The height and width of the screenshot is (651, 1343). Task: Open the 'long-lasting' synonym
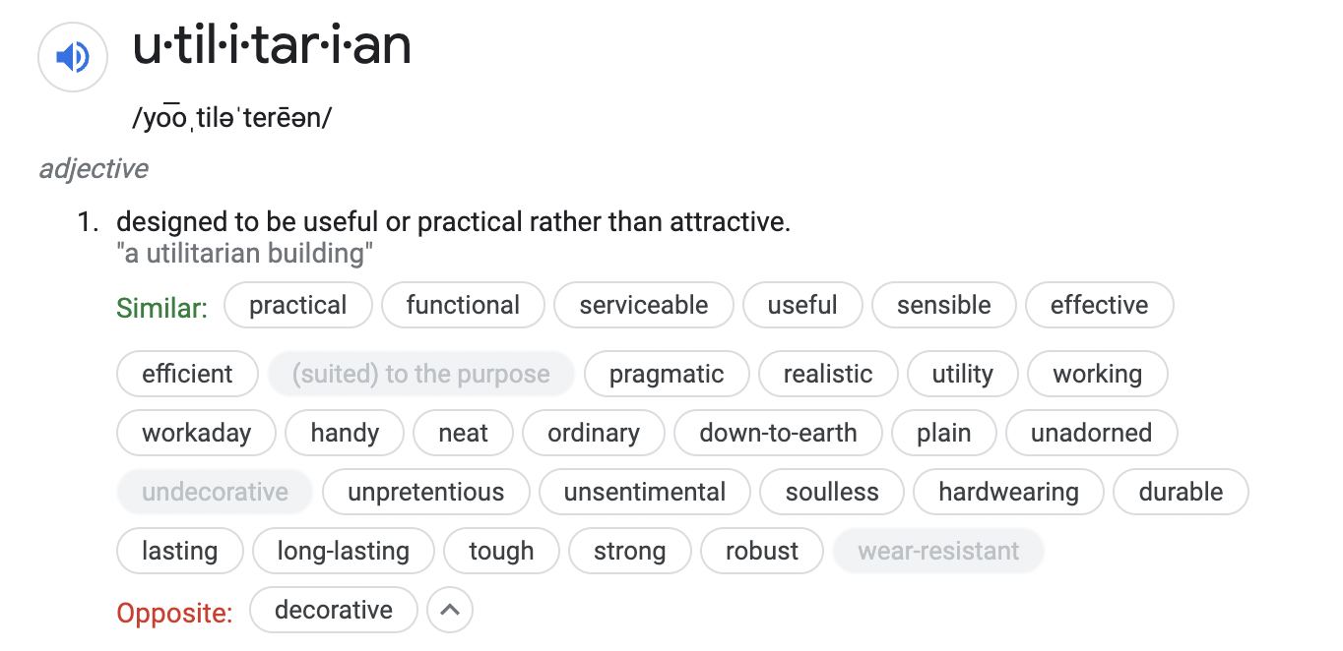point(344,551)
